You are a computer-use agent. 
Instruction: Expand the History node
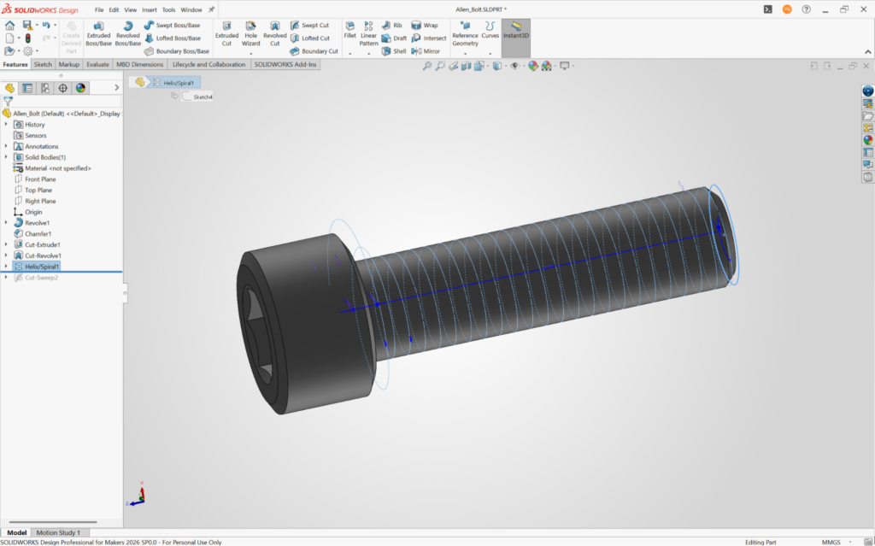[x=6, y=125]
